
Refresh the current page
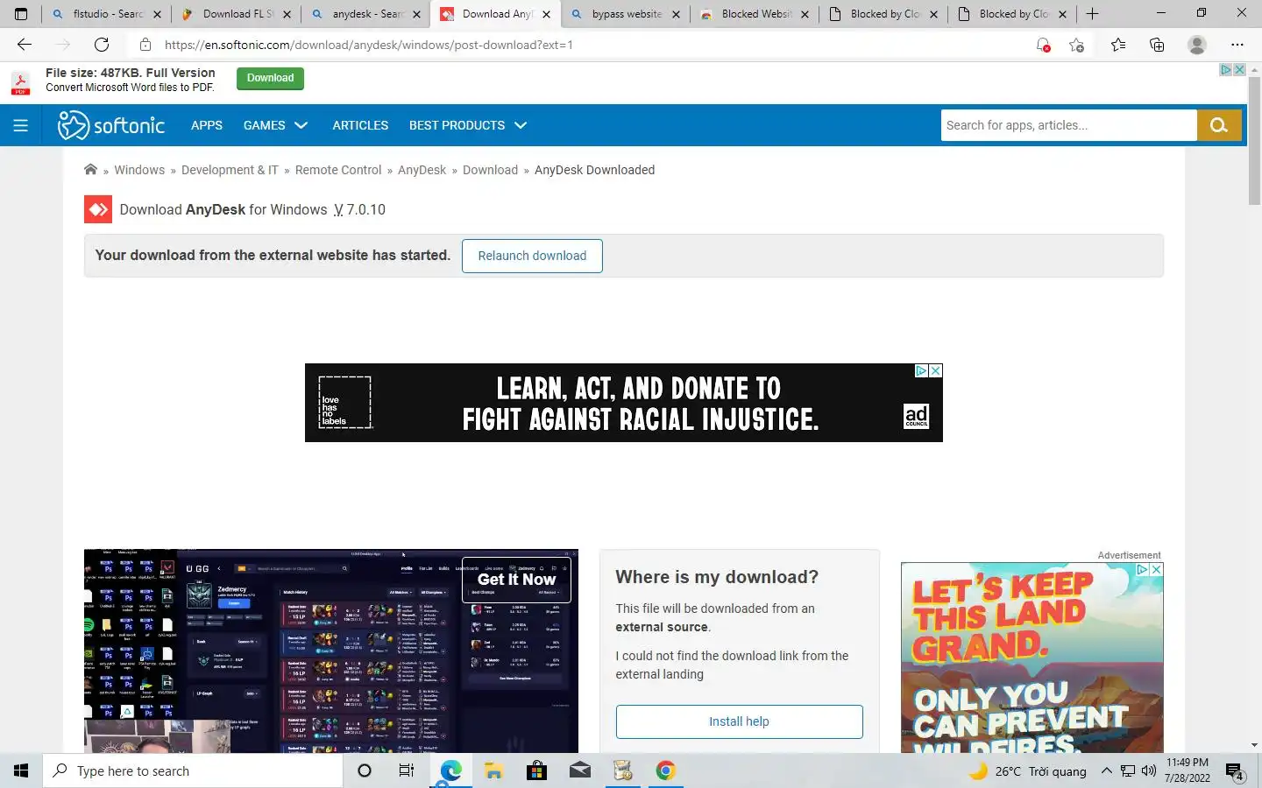click(102, 45)
